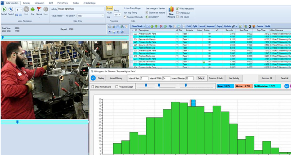Screen dimensions: 292x155
Task: Switch to the Summary tab
Action: tap(26, 3)
